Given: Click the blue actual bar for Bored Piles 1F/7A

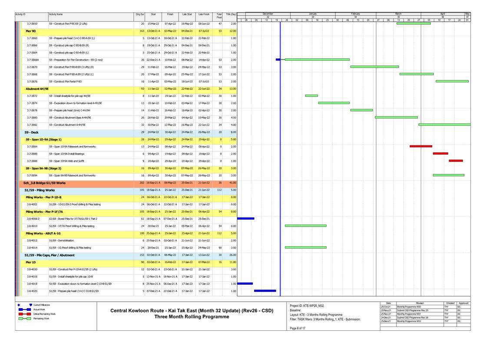Looking at the screenshot, I should (x=245, y=218).
